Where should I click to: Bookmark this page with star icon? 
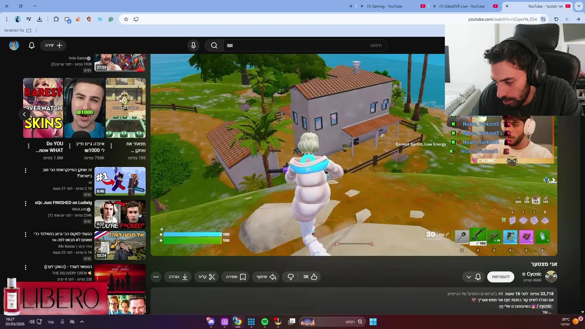coord(126,19)
